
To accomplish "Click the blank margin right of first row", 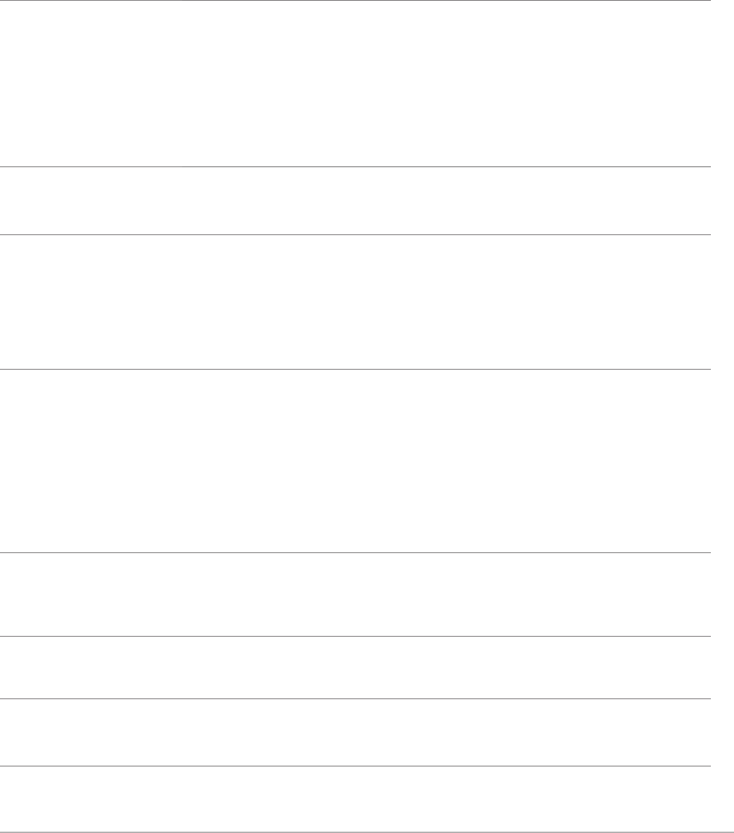I will point(722,84).
